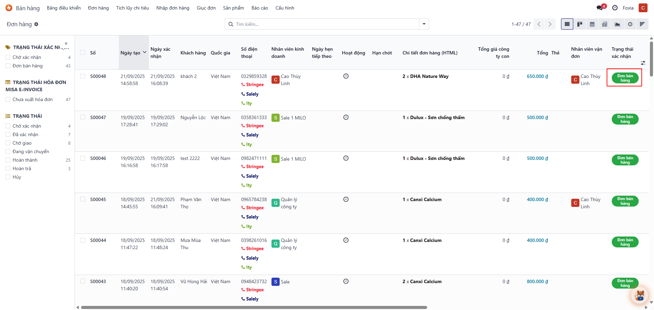Open order S00045 total 400.000 đ
This screenshot has width=654, height=310.
[x=537, y=199]
